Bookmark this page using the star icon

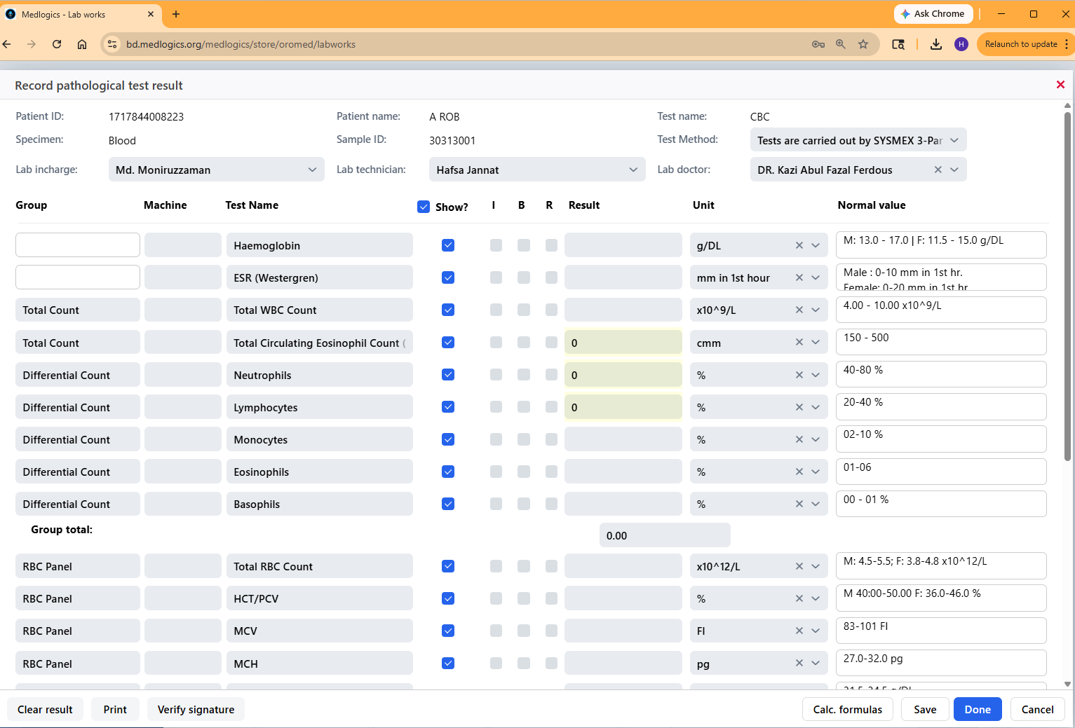point(863,43)
